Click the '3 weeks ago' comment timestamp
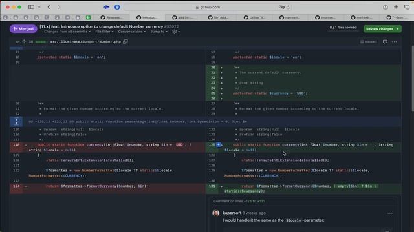 [254, 213]
